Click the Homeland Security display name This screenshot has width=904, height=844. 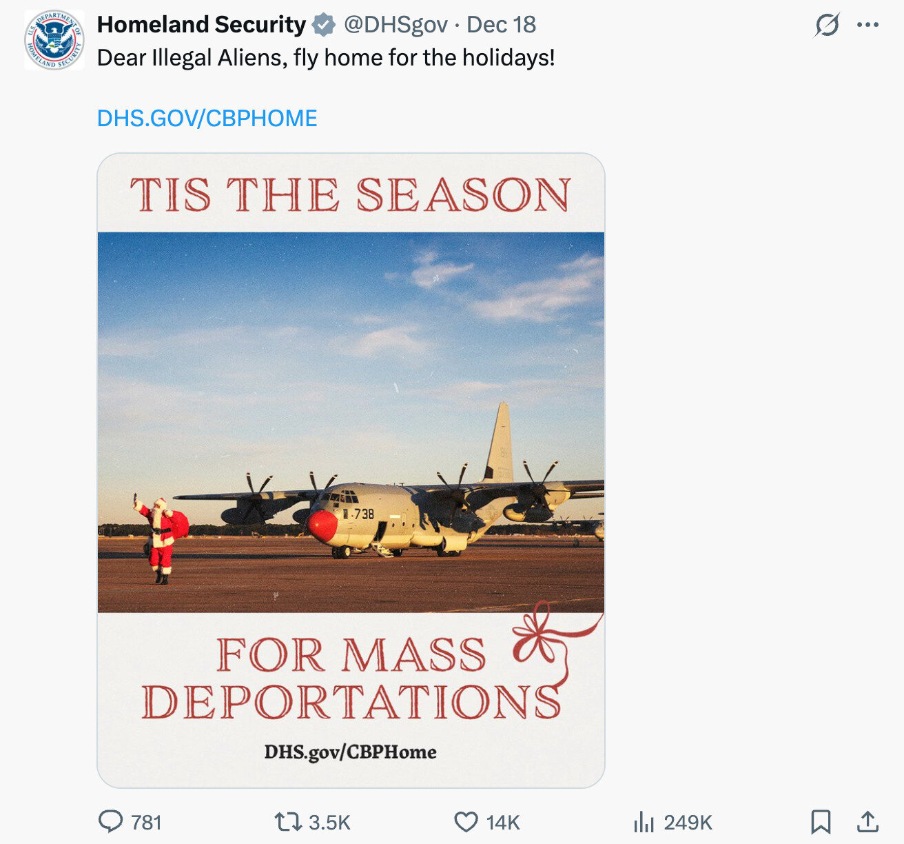[201, 25]
